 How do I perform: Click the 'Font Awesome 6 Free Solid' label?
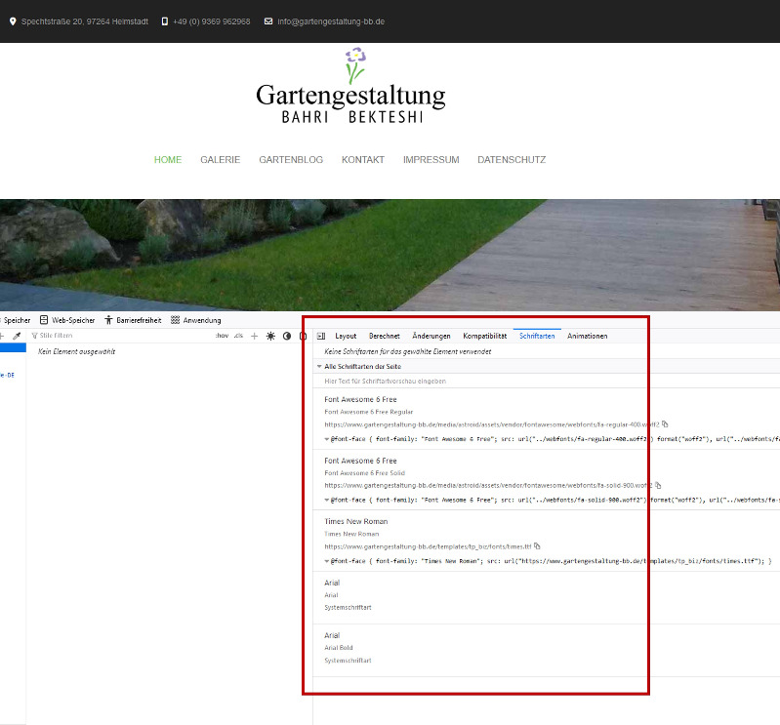pos(365,473)
